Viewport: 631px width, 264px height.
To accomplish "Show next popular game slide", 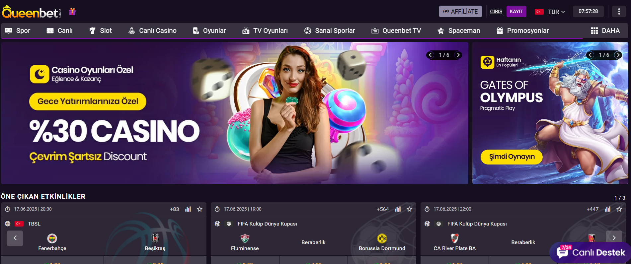I will point(618,55).
